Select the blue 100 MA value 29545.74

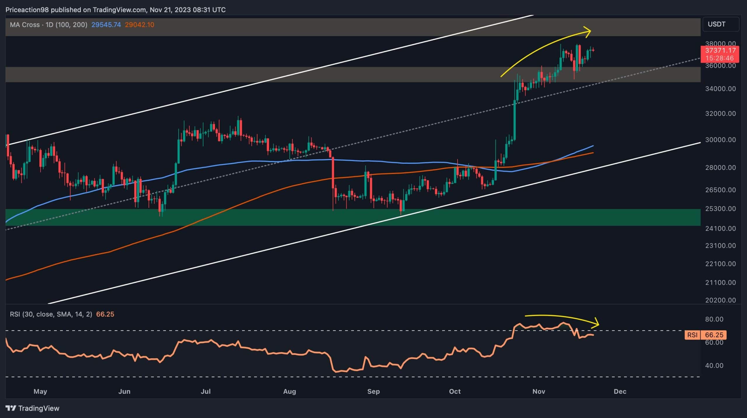pos(106,25)
